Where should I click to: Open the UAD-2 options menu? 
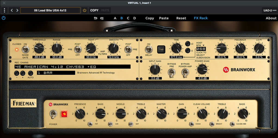270,10
